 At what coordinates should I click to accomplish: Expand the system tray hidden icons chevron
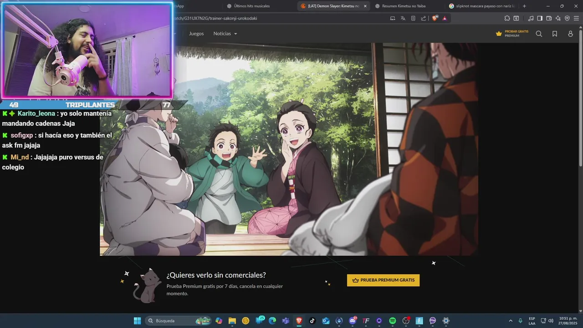(x=511, y=321)
